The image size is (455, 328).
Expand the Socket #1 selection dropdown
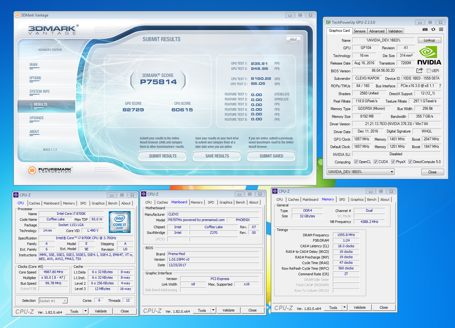pos(65,301)
